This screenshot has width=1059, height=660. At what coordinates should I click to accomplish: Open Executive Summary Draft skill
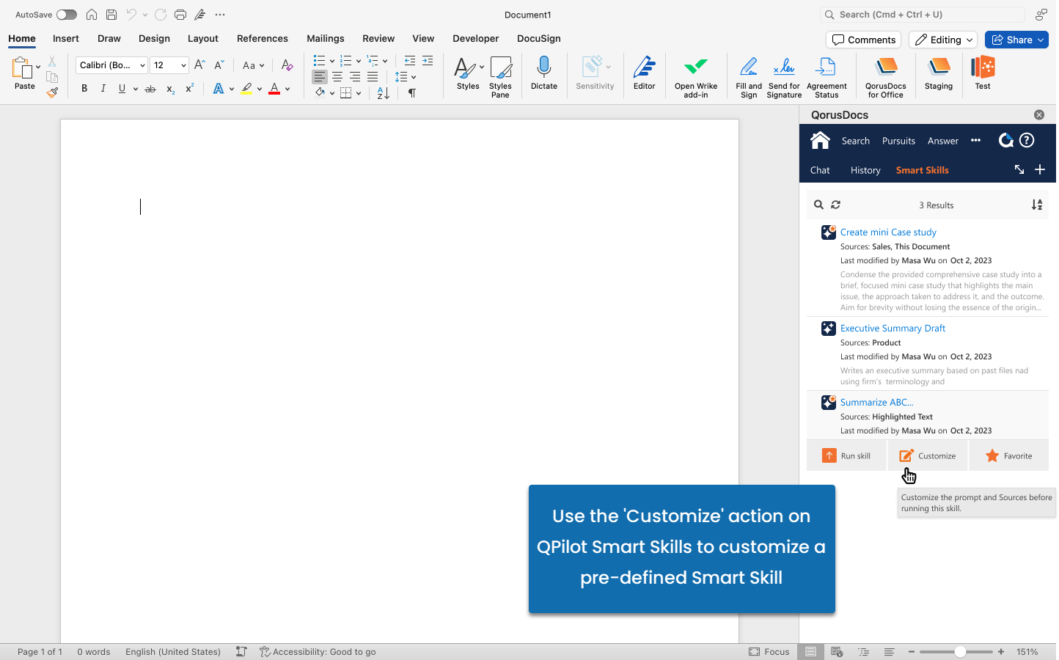point(893,328)
